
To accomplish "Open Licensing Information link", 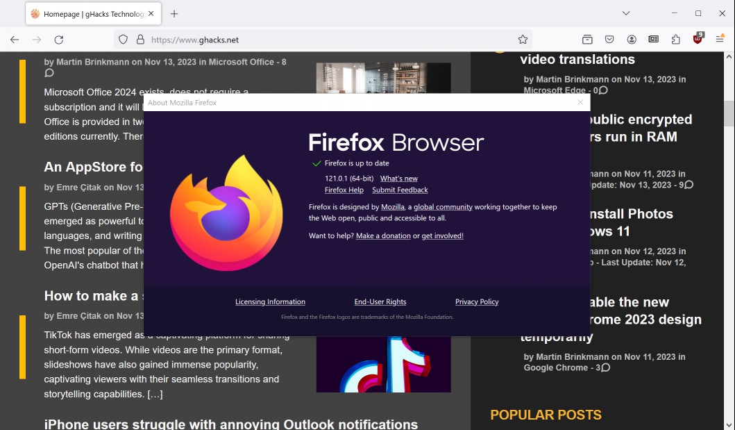I will coord(270,301).
